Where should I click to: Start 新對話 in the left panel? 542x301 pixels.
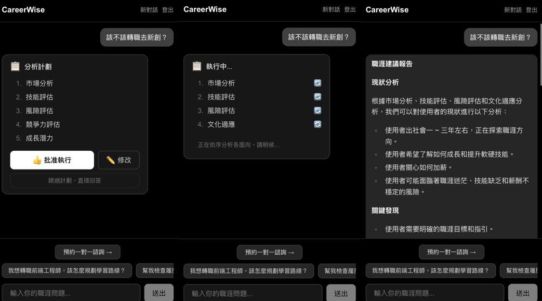(149, 10)
